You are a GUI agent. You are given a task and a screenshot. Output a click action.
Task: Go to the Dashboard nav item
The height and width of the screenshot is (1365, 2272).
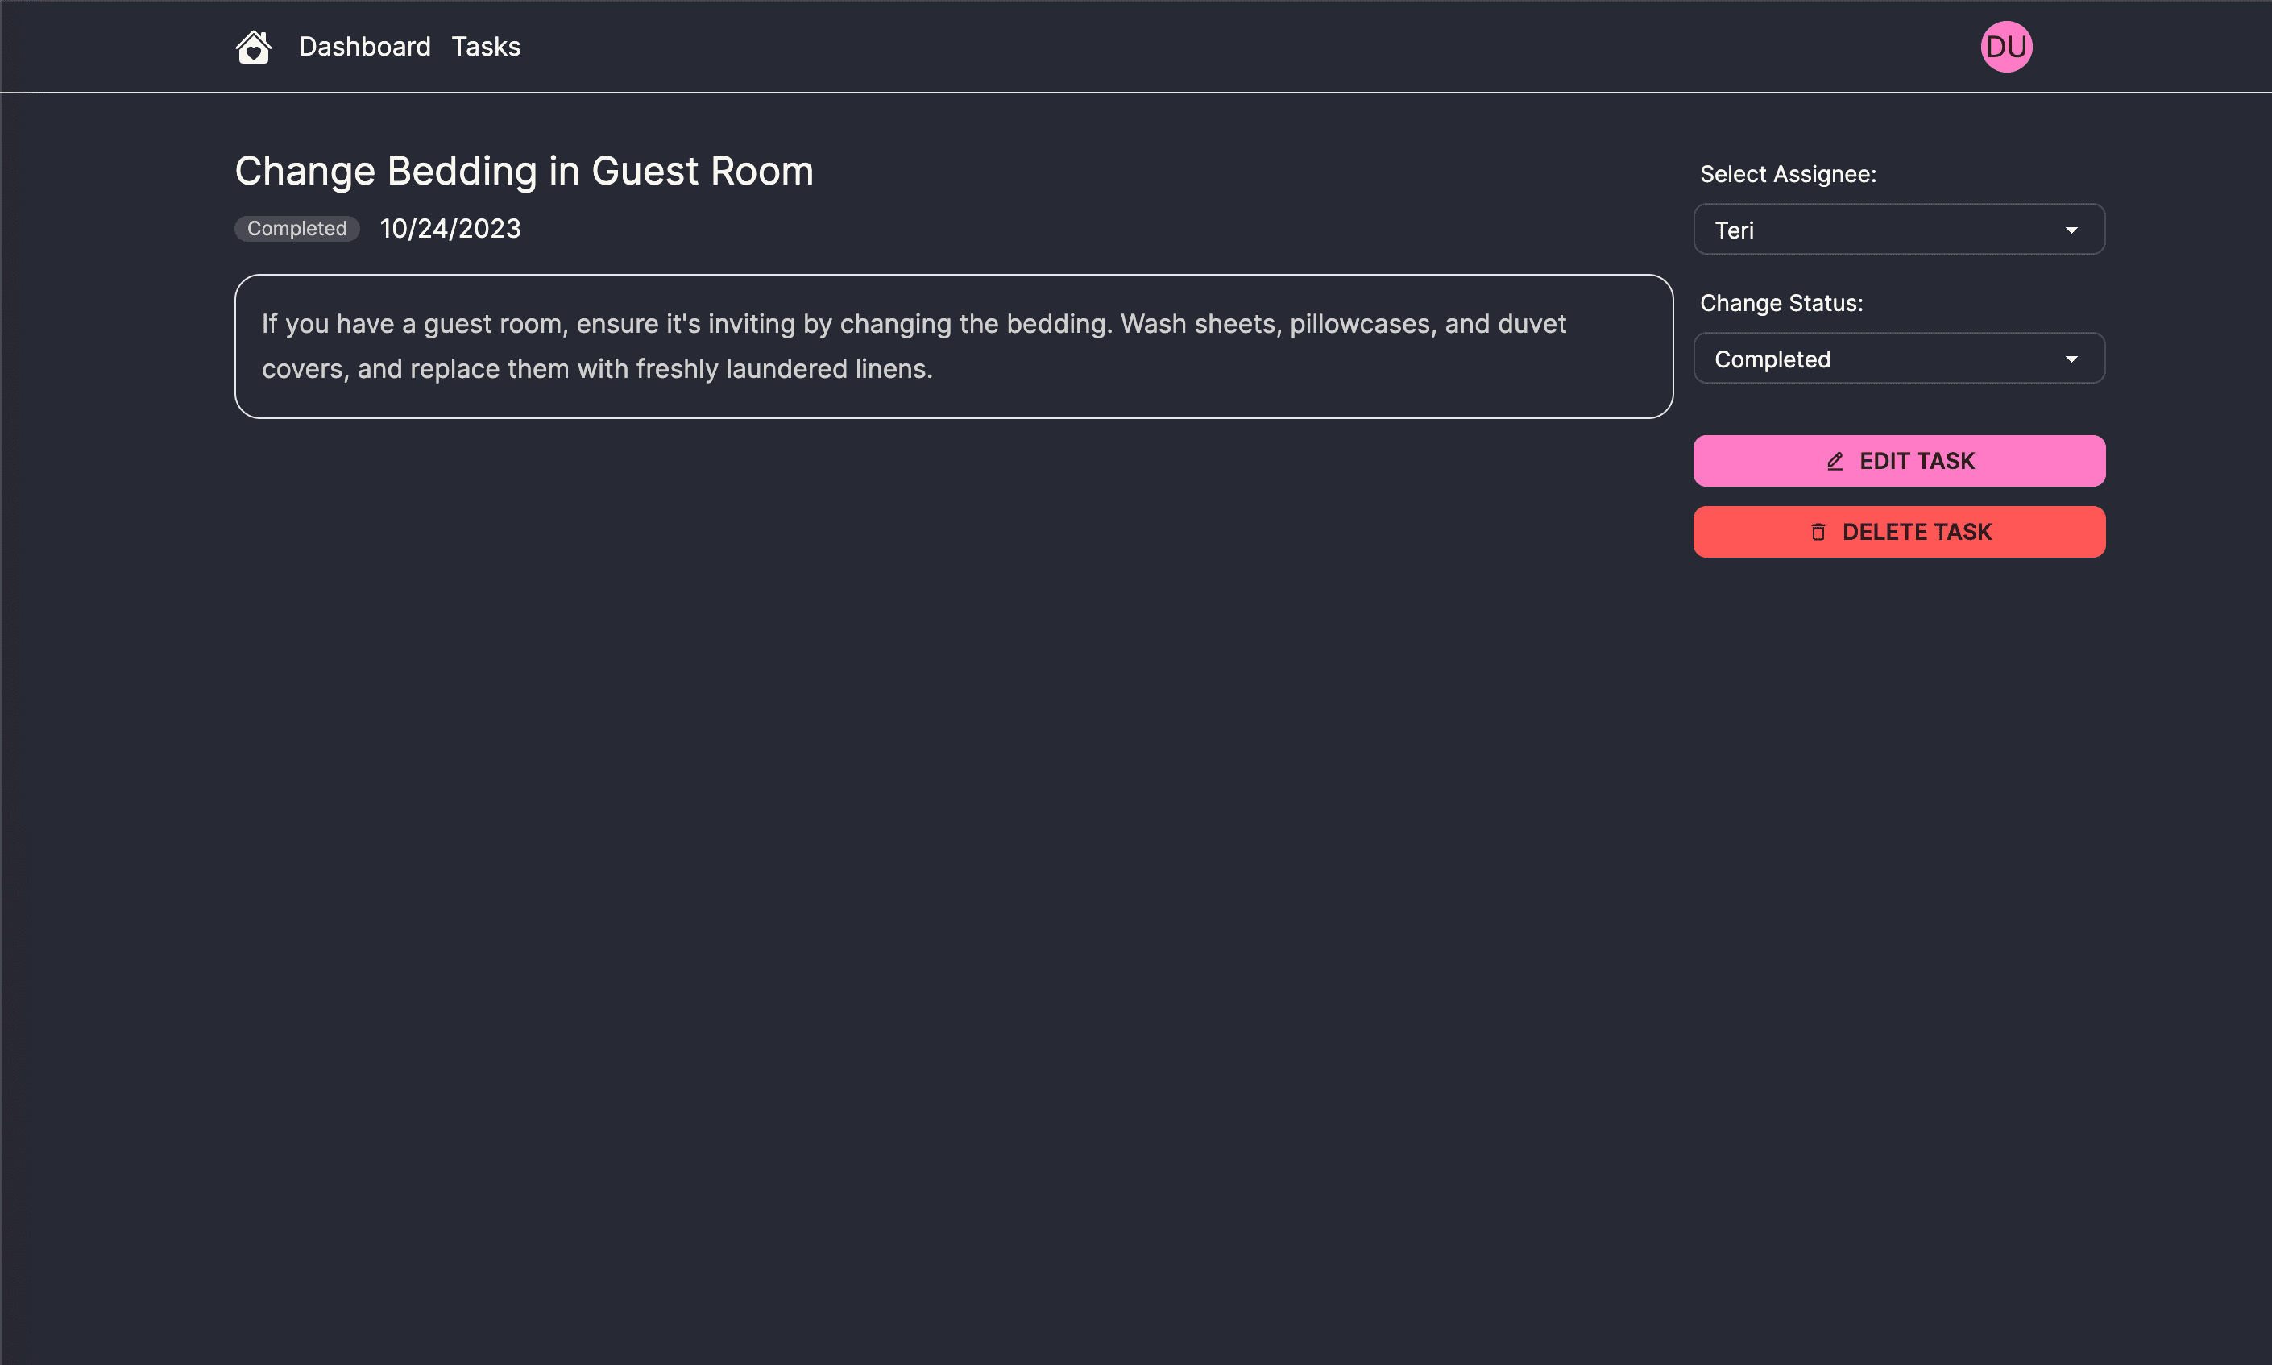tap(364, 47)
